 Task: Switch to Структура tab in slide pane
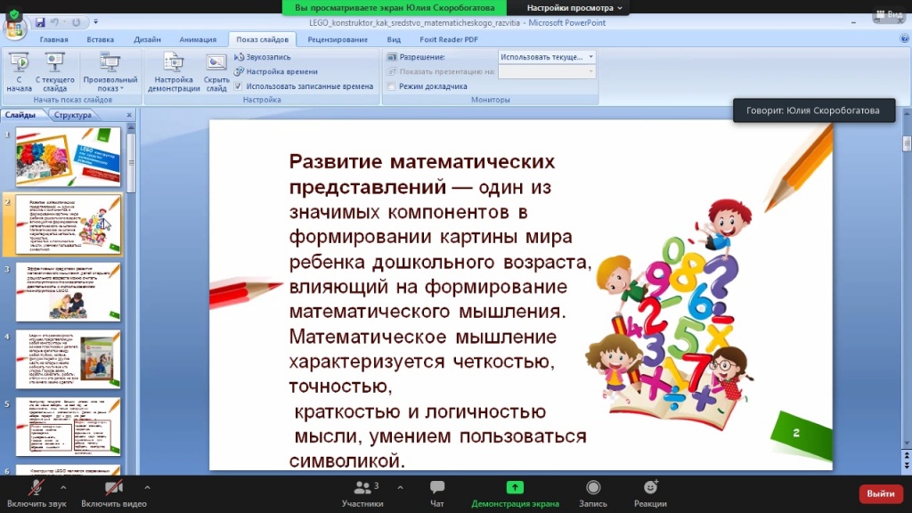point(72,115)
